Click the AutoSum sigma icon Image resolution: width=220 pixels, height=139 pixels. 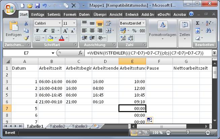point(197,23)
